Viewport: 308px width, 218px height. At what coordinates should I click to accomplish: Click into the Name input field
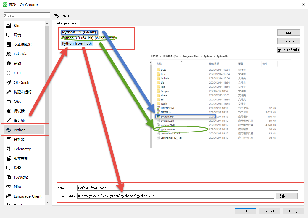(x=188, y=188)
